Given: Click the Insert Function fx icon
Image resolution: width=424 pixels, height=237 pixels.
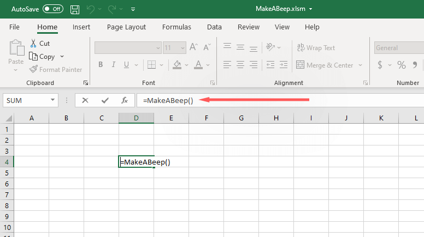Looking at the screenshot, I should [125, 100].
